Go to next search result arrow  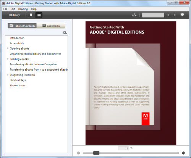[x=175, y=15]
